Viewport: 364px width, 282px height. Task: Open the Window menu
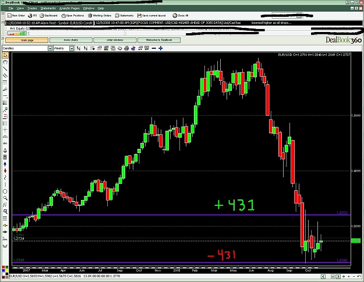click(x=89, y=8)
